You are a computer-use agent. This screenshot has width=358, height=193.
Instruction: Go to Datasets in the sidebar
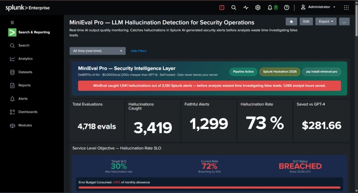click(x=25, y=72)
